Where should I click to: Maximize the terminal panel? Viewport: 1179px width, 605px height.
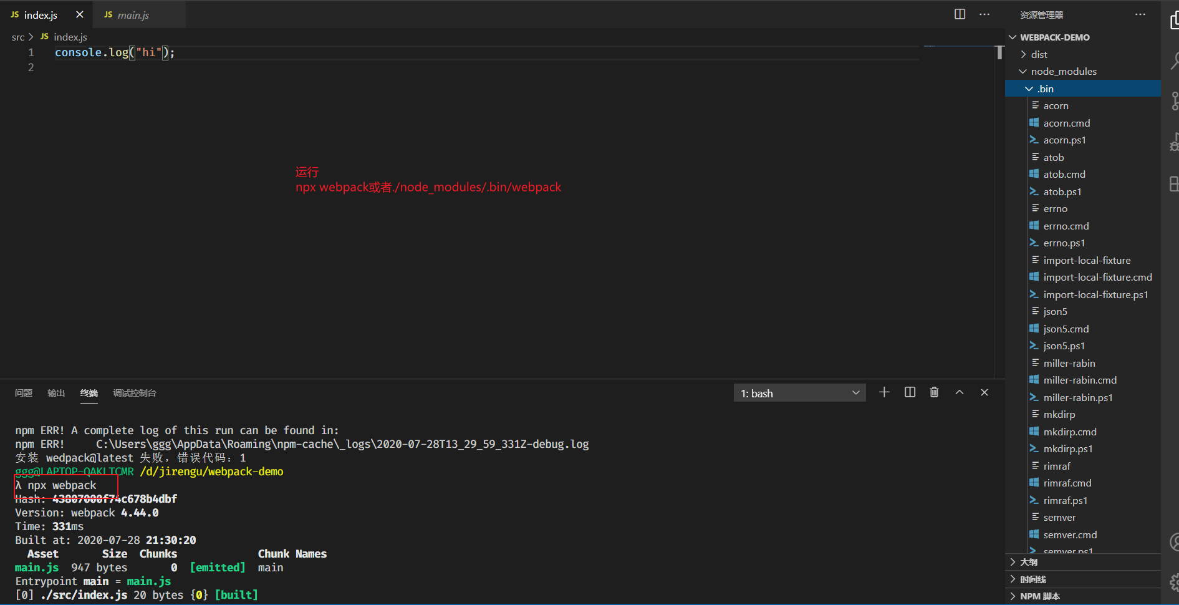960,392
